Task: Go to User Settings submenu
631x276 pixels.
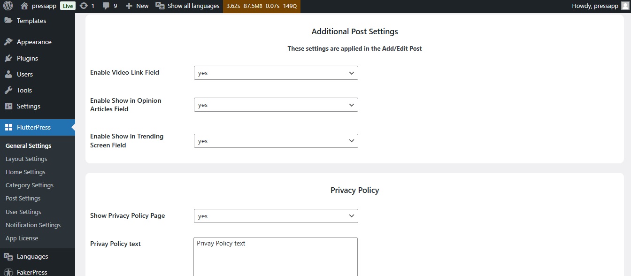Action: [23, 212]
